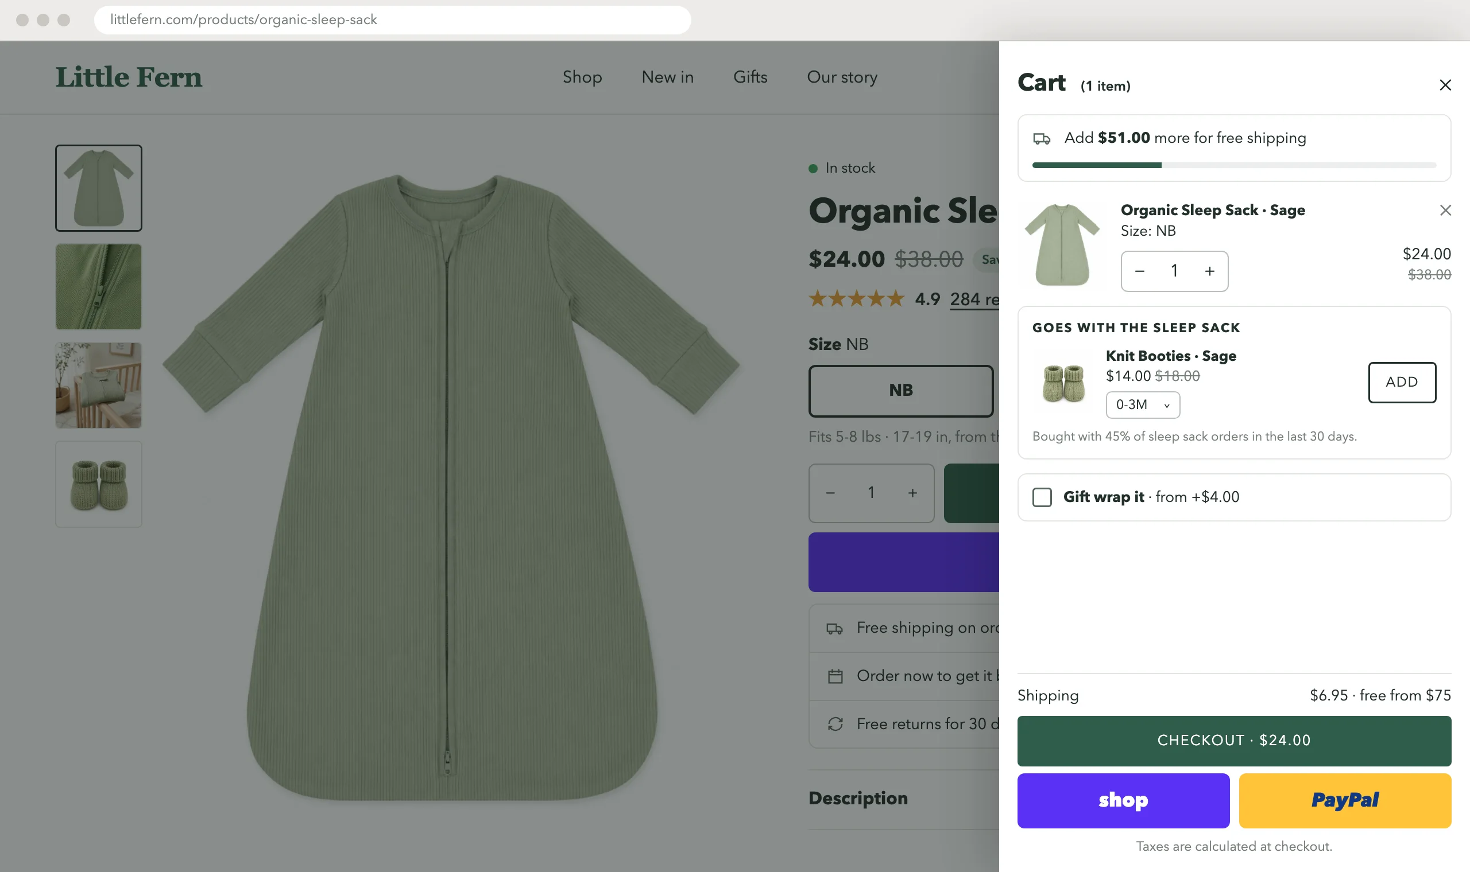
Task: Click the delivery truck icon in cart
Action: pos(1042,139)
